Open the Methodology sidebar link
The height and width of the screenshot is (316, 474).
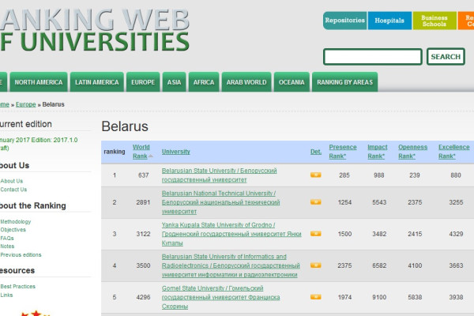point(16,221)
